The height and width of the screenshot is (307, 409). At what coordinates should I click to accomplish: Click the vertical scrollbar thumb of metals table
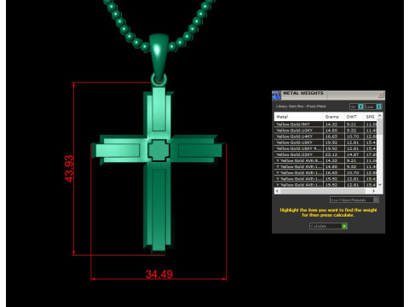coord(380,127)
